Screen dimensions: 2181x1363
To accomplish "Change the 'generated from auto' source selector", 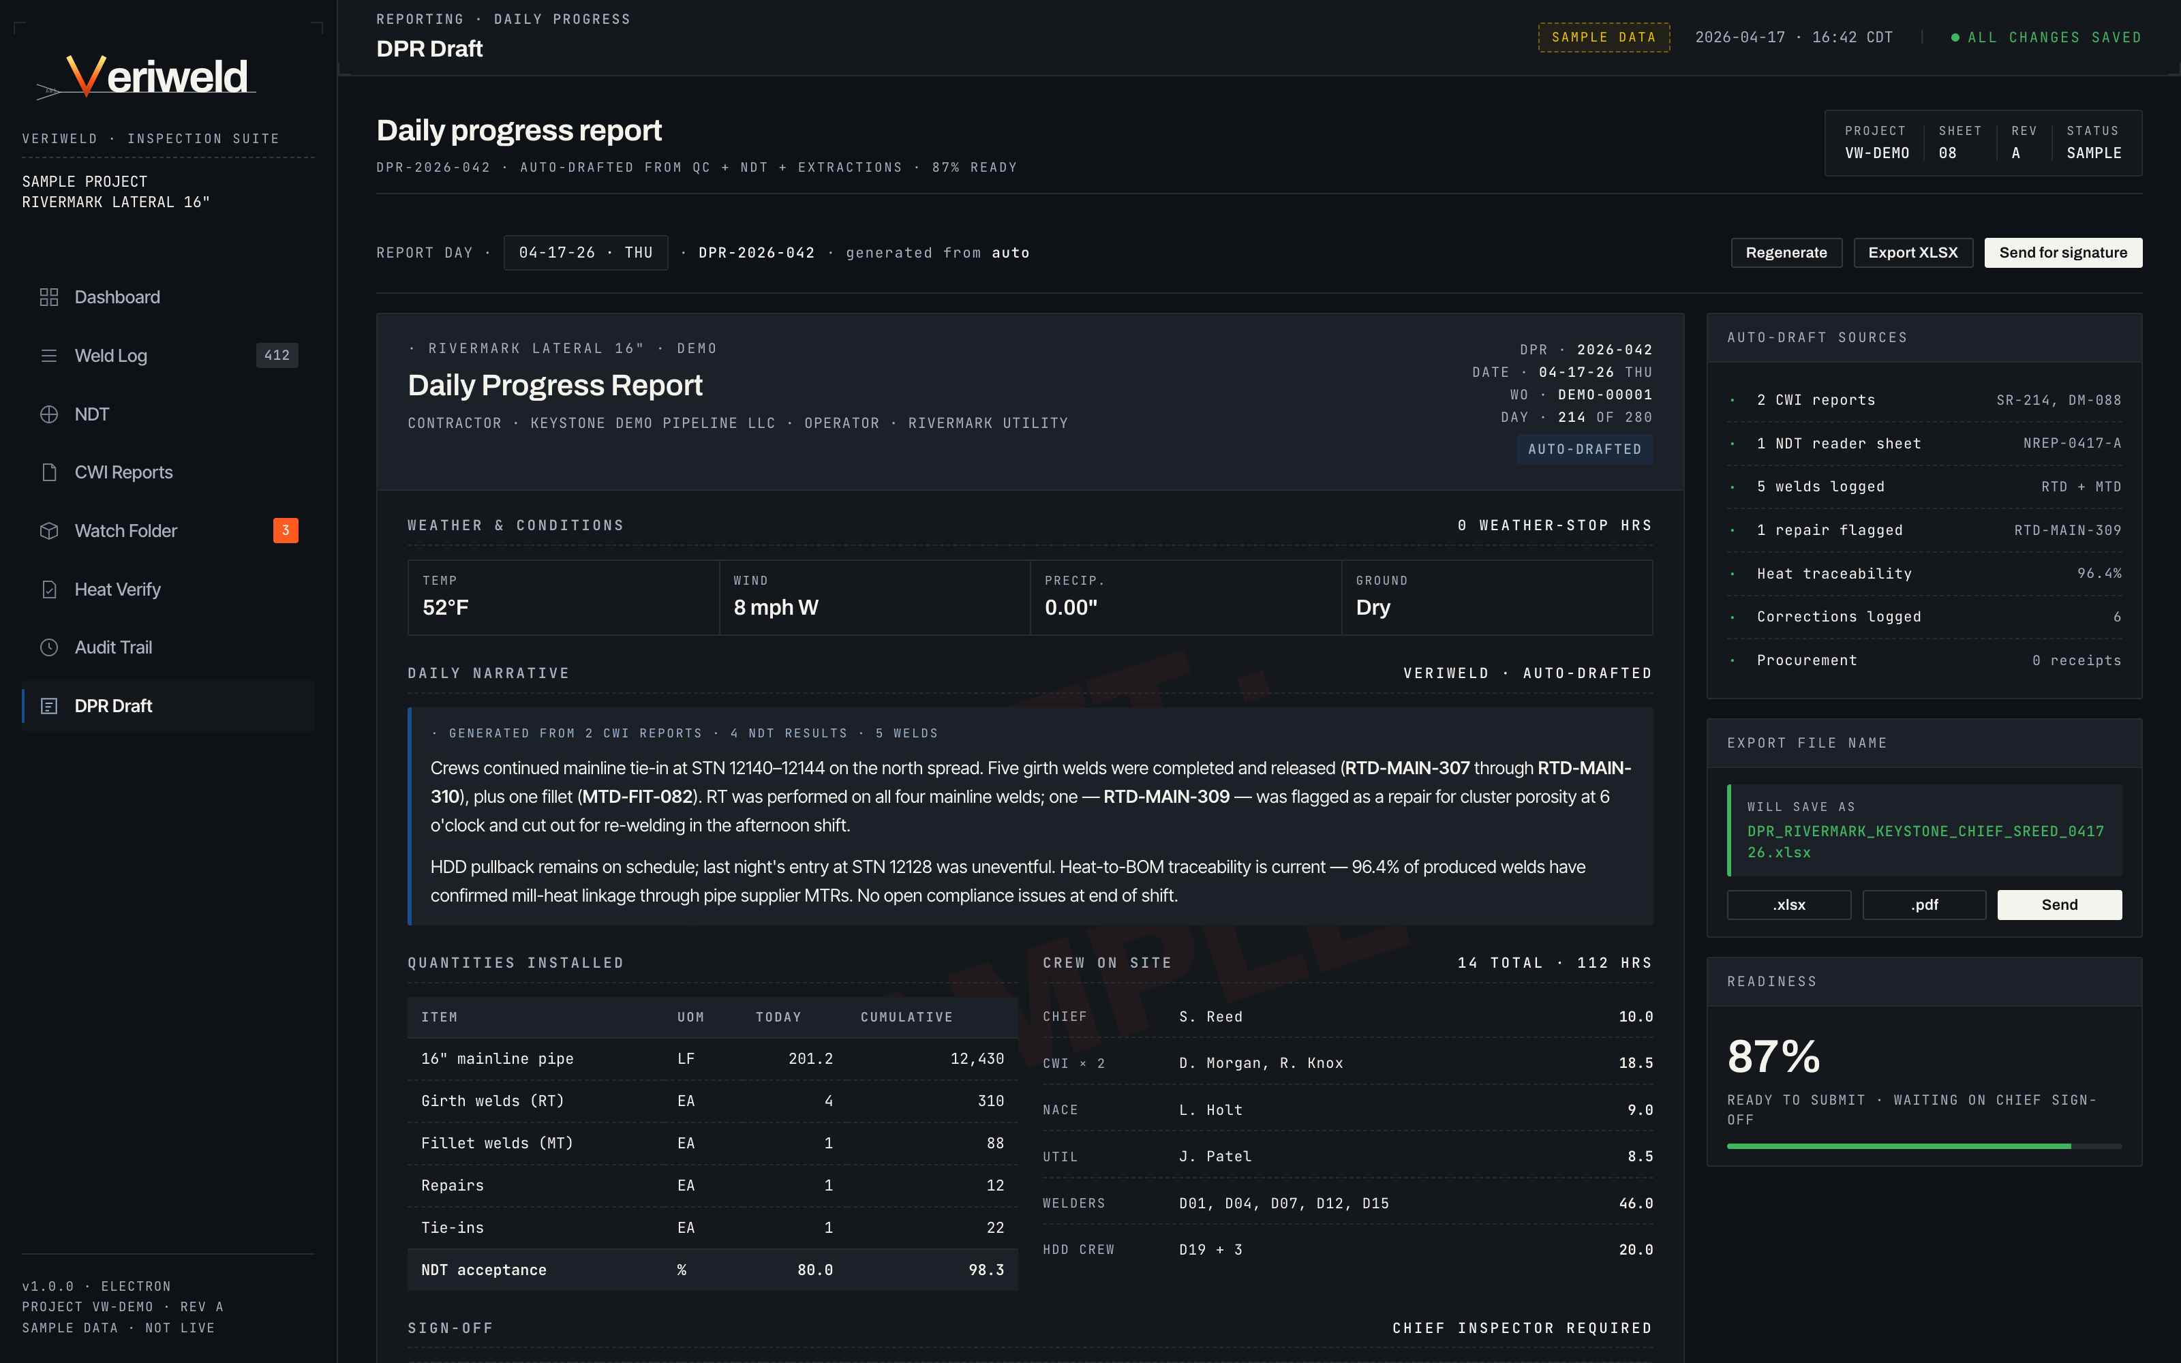I will point(1011,252).
